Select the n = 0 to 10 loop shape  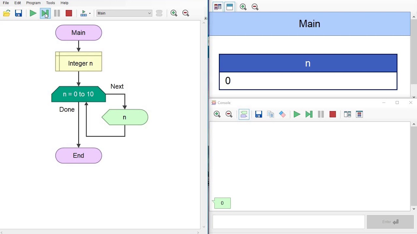coord(79,94)
